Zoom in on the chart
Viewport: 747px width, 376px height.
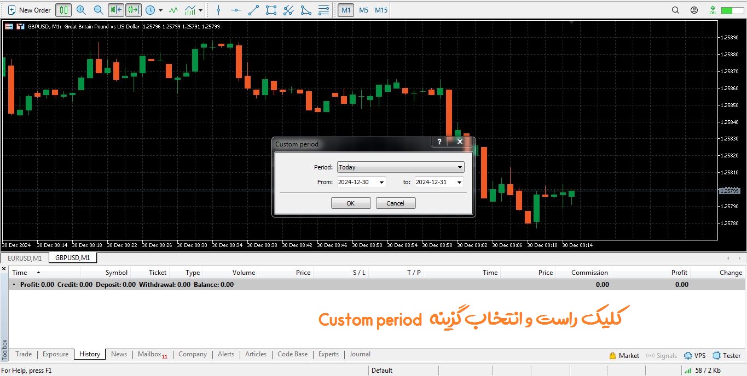(81, 10)
